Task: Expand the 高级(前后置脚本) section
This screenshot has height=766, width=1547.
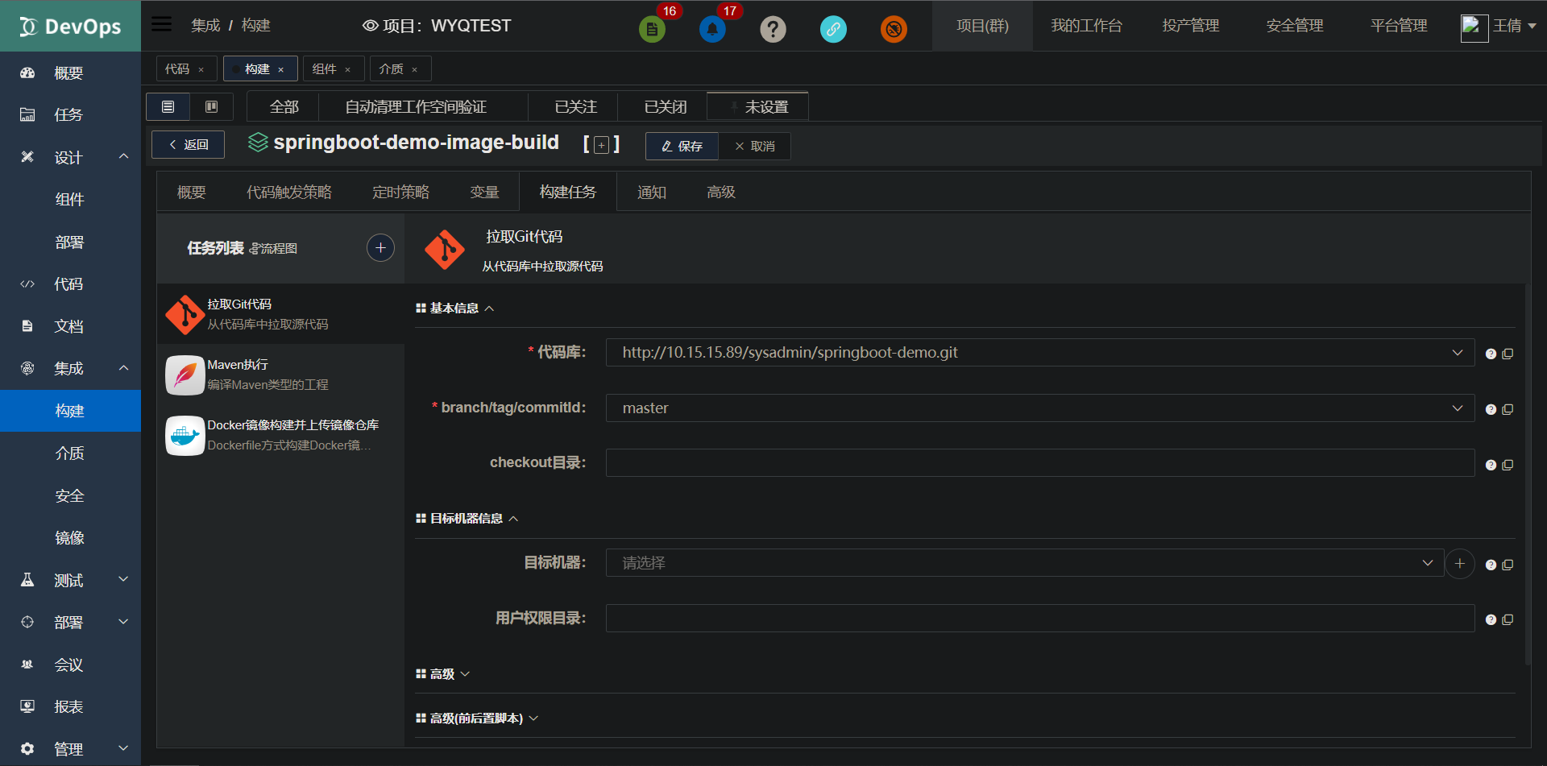Action: click(477, 718)
